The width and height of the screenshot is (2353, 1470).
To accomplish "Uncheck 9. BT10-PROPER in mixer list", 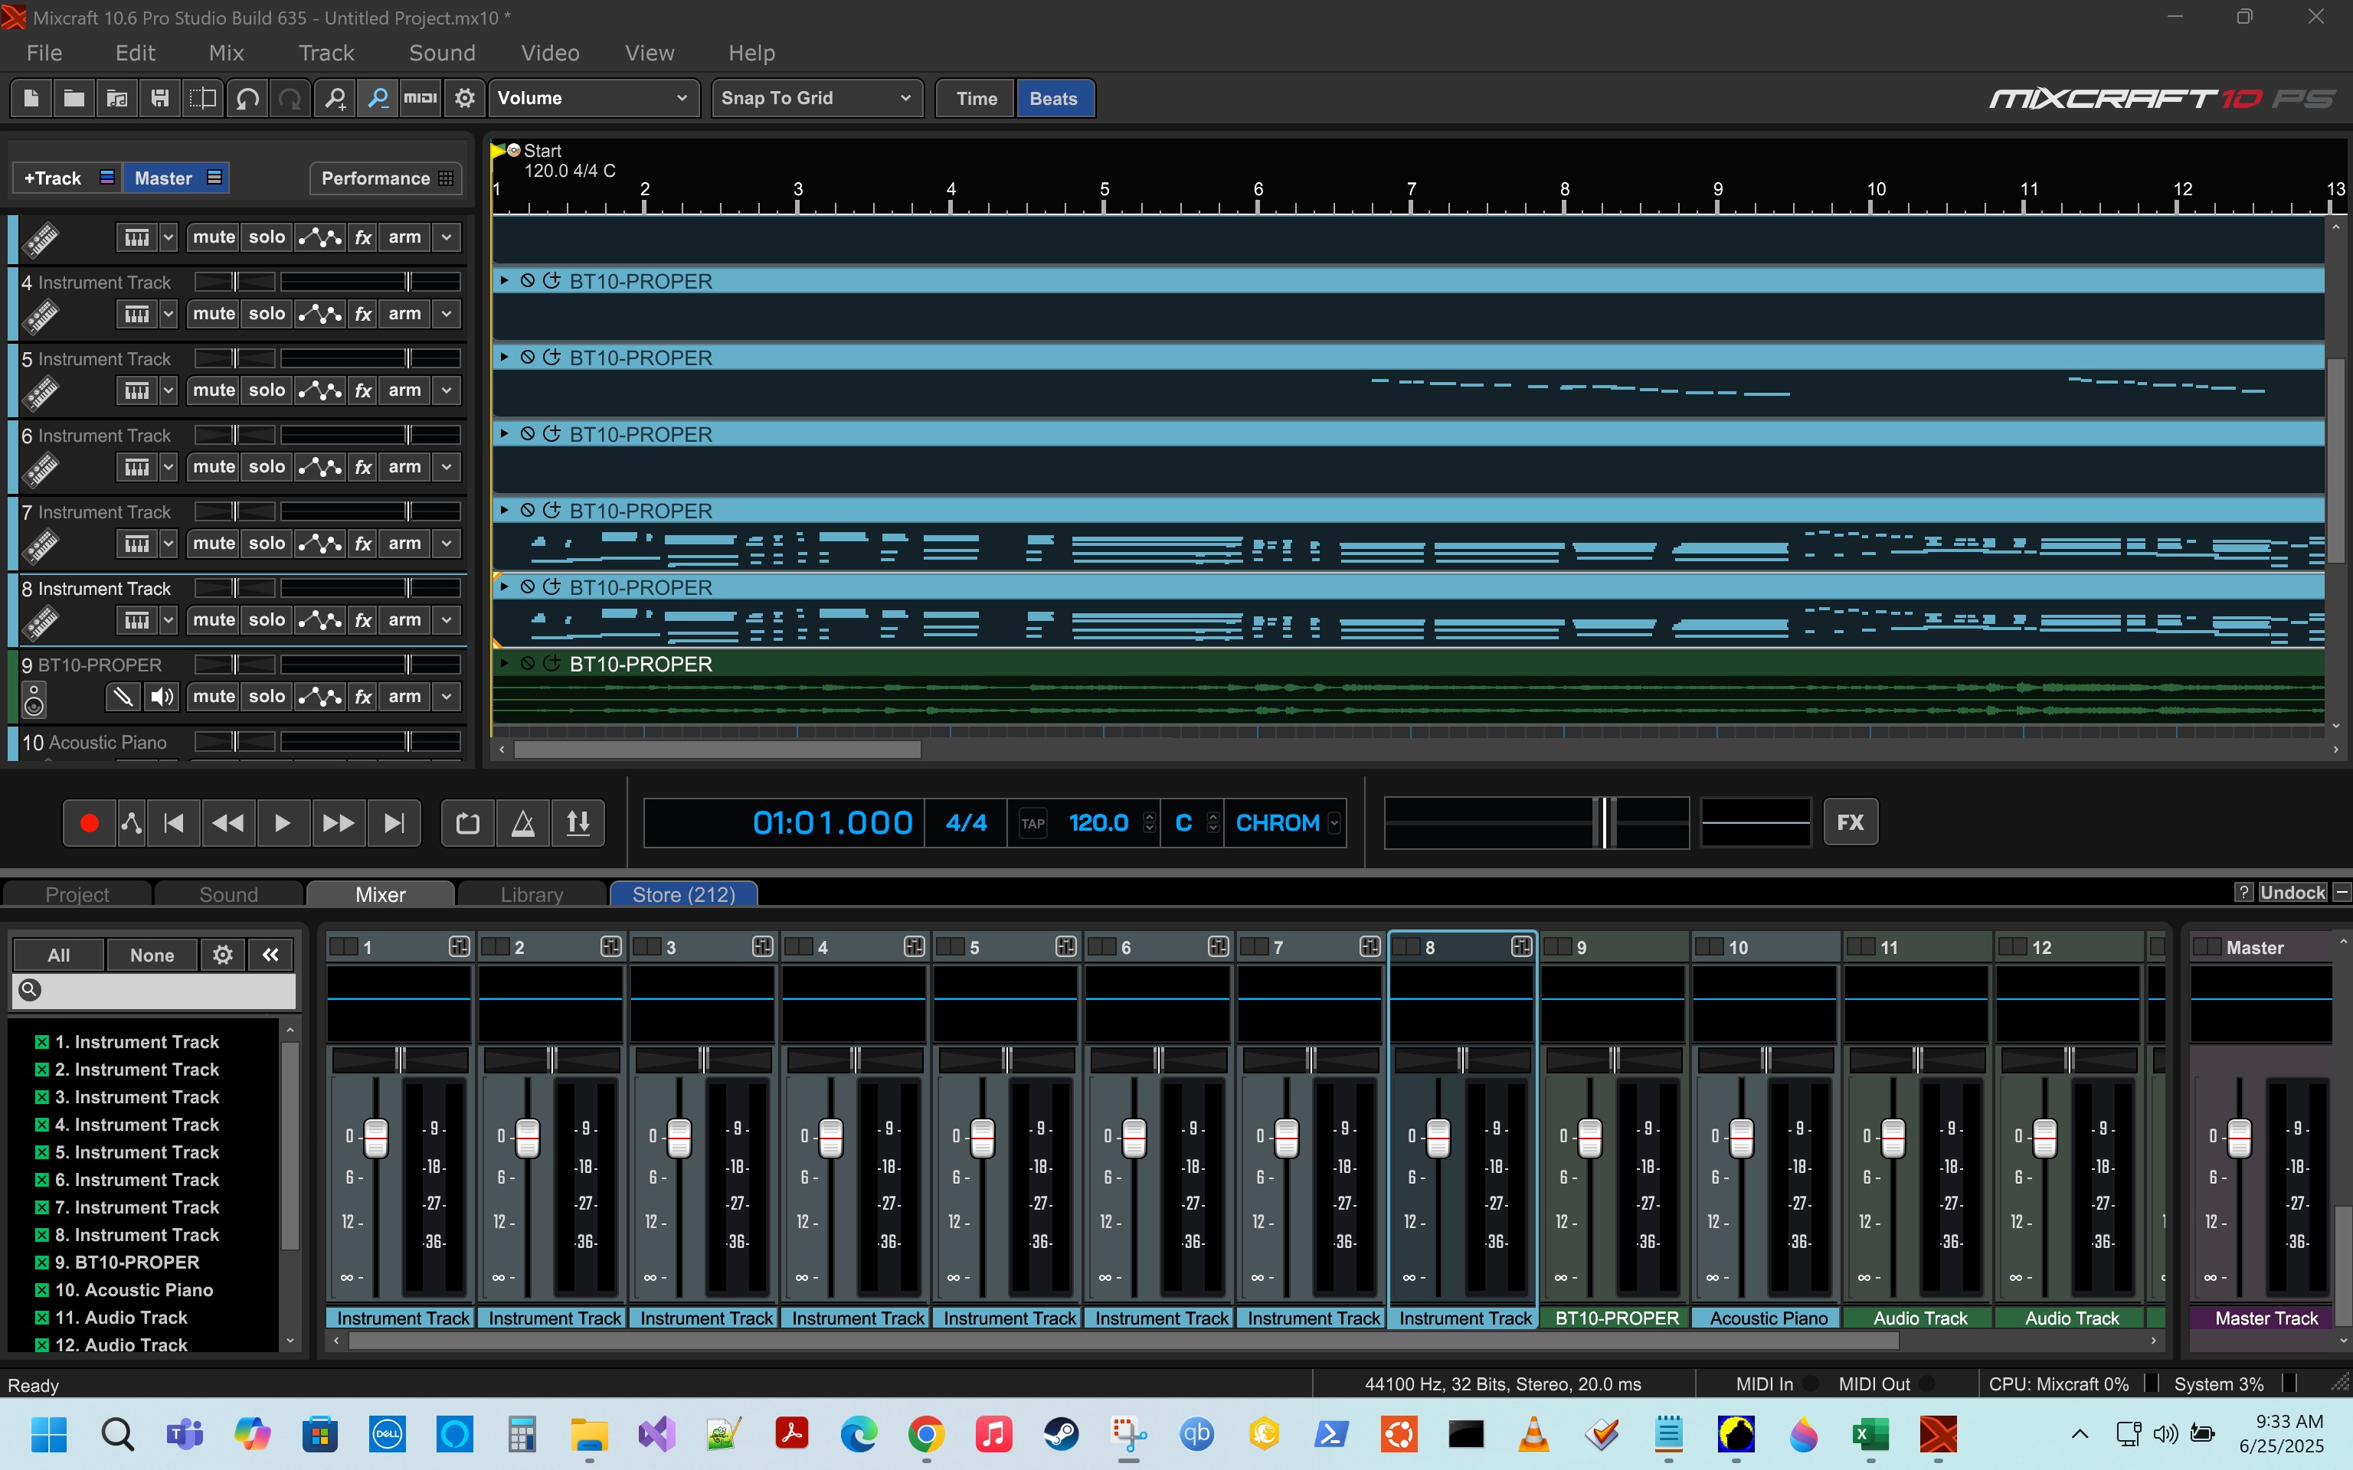I will click(42, 1262).
